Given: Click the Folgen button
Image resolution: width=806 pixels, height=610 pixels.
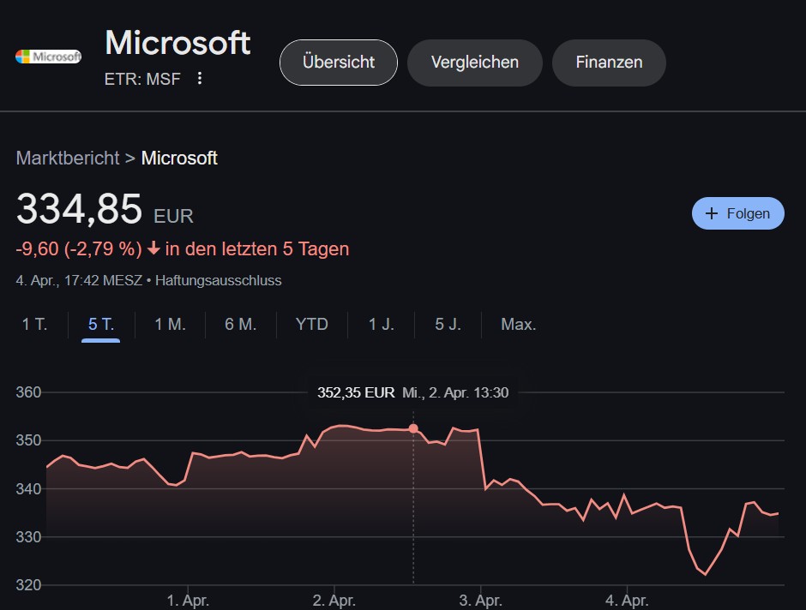Looking at the screenshot, I should (737, 213).
